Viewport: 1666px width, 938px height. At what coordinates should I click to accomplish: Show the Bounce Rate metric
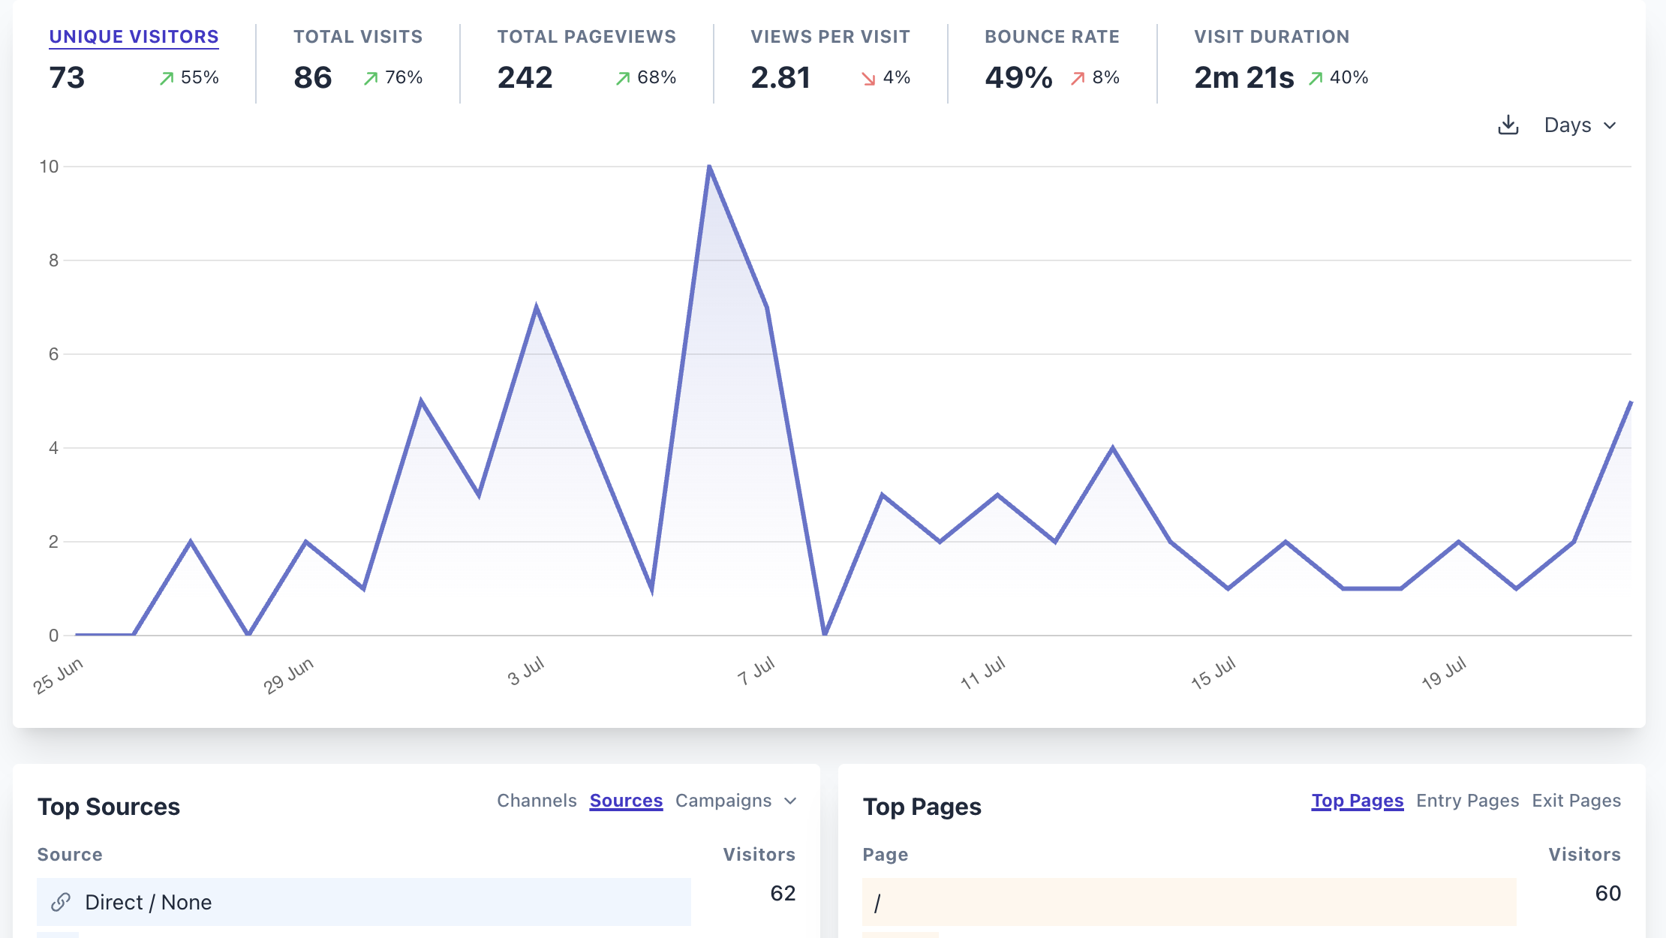click(x=1051, y=37)
